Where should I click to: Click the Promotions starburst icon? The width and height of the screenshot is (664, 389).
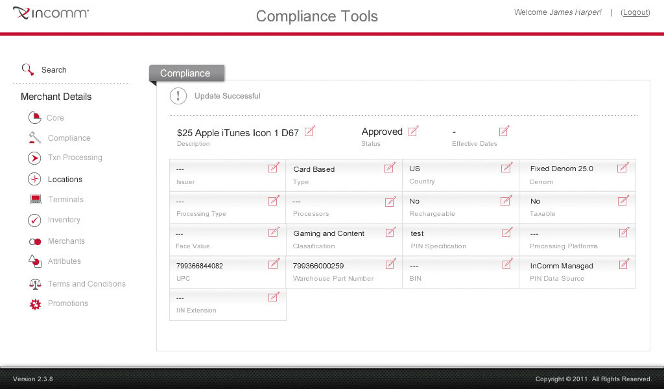pos(35,304)
